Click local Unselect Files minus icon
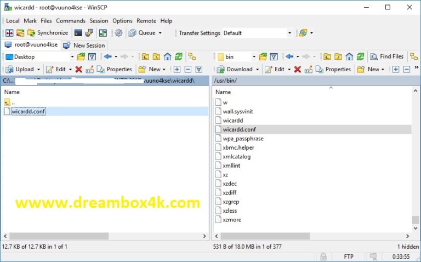421x262 pixels. pos(188,70)
